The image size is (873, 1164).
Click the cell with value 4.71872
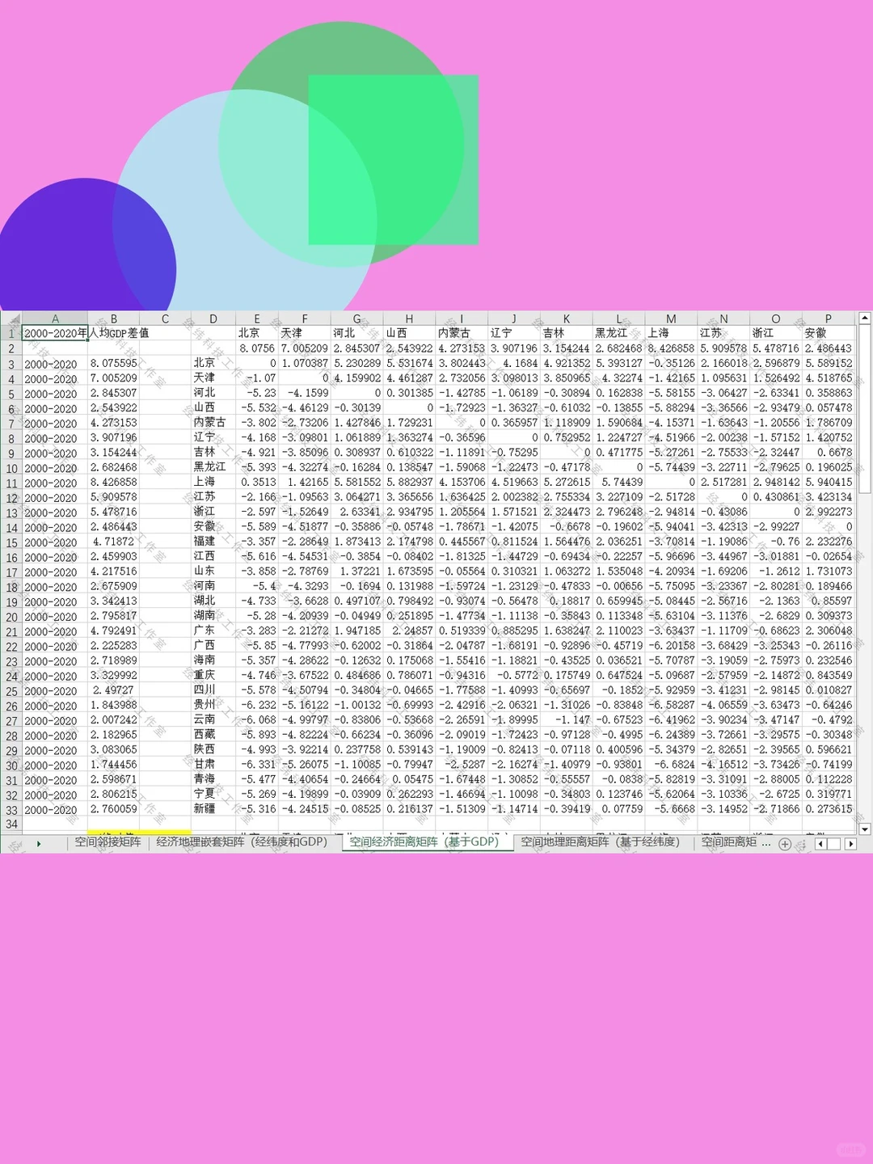tap(114, 542)
